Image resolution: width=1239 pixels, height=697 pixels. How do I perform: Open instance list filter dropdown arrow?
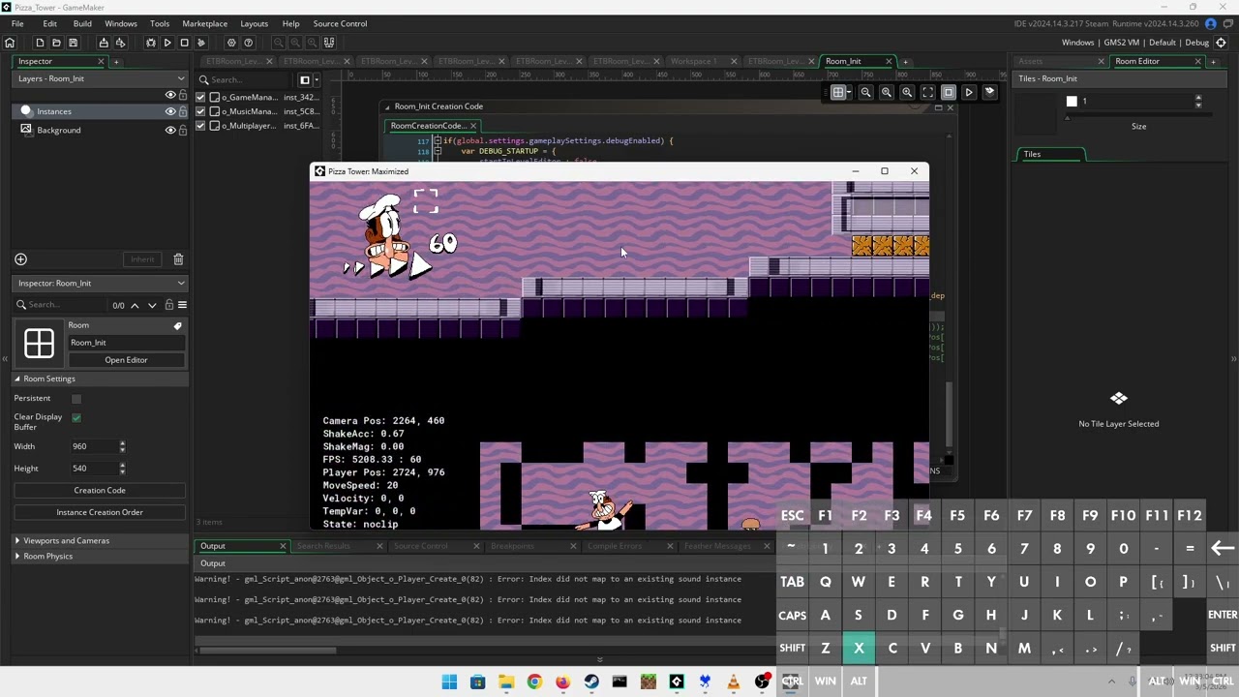316,79
